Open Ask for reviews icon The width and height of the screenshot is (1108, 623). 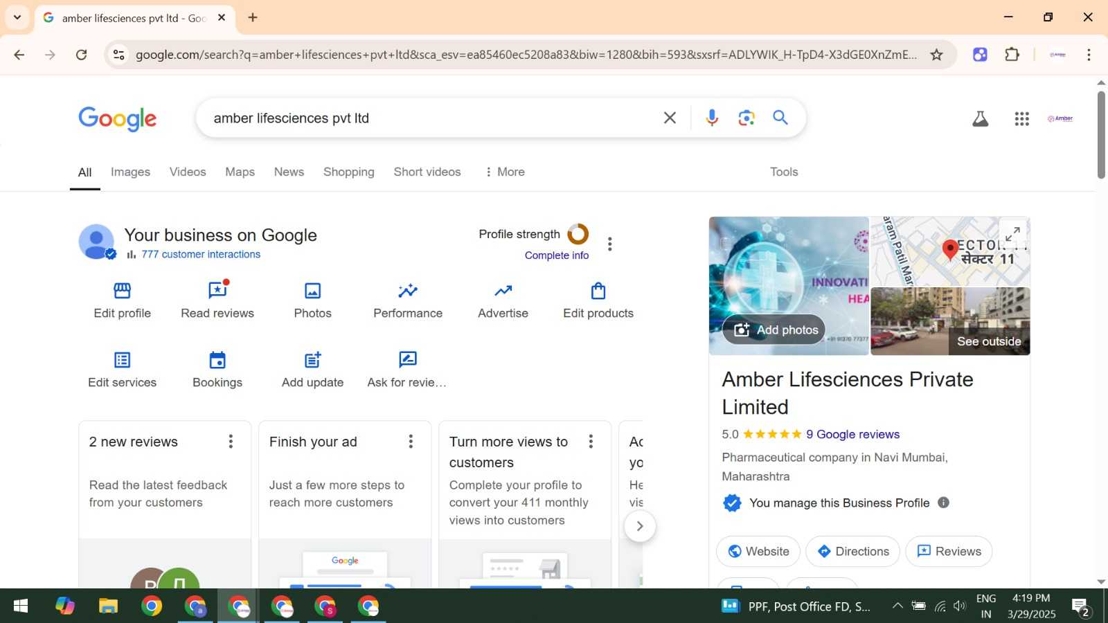(x=408, y=360)
